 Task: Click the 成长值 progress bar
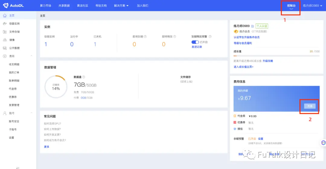pyautogui.click(x=276, y=56)
